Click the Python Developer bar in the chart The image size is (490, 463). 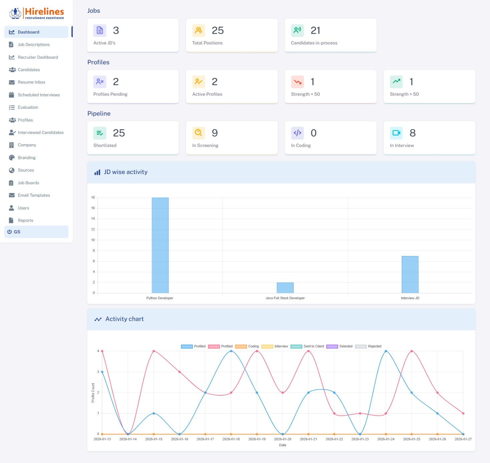(160, 245)
